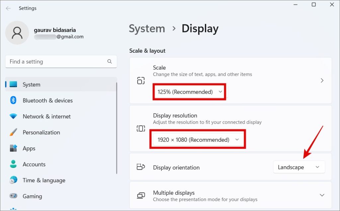
Task: Click the gaurav bidasaria account name
Action: (x=55, y=30)
